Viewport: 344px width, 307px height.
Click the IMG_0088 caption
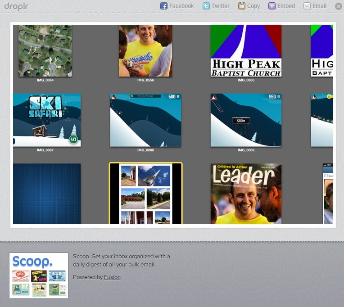pyautogui.click(x=145, y=150)
